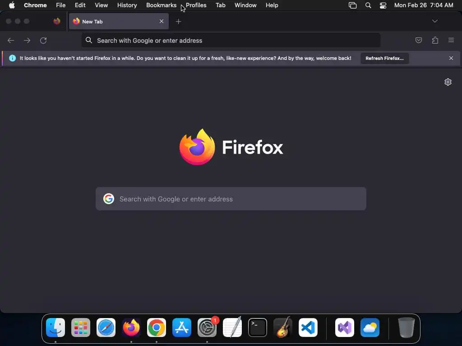The image size is (462, 346).
Task: Open the Help menu
Action: click(272, 5)
